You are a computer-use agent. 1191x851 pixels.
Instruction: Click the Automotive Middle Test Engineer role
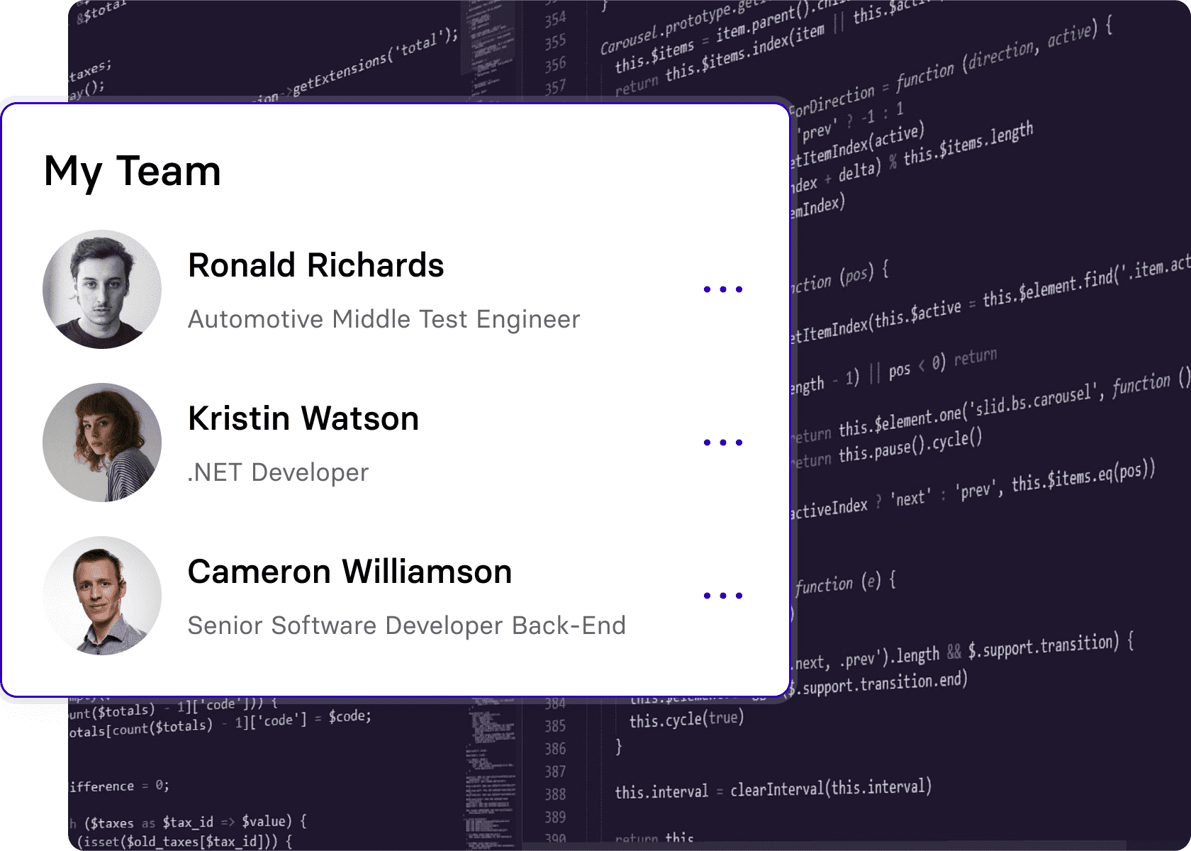coord(384,319)
